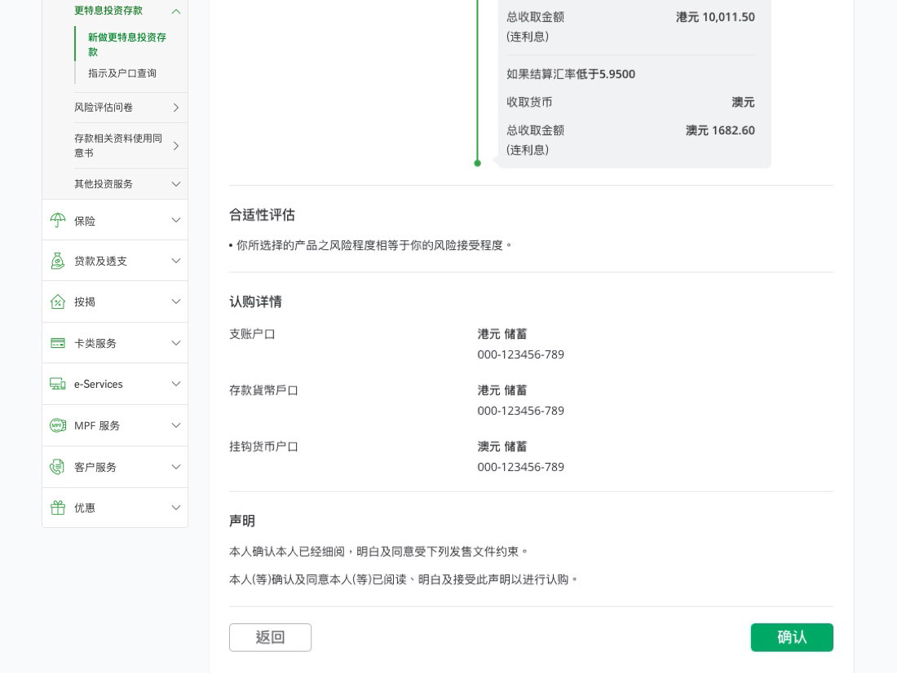Screen dimensions: 897x673
Task: Click the card icon beside 卡类服务
Action: [x=58, y=343]
